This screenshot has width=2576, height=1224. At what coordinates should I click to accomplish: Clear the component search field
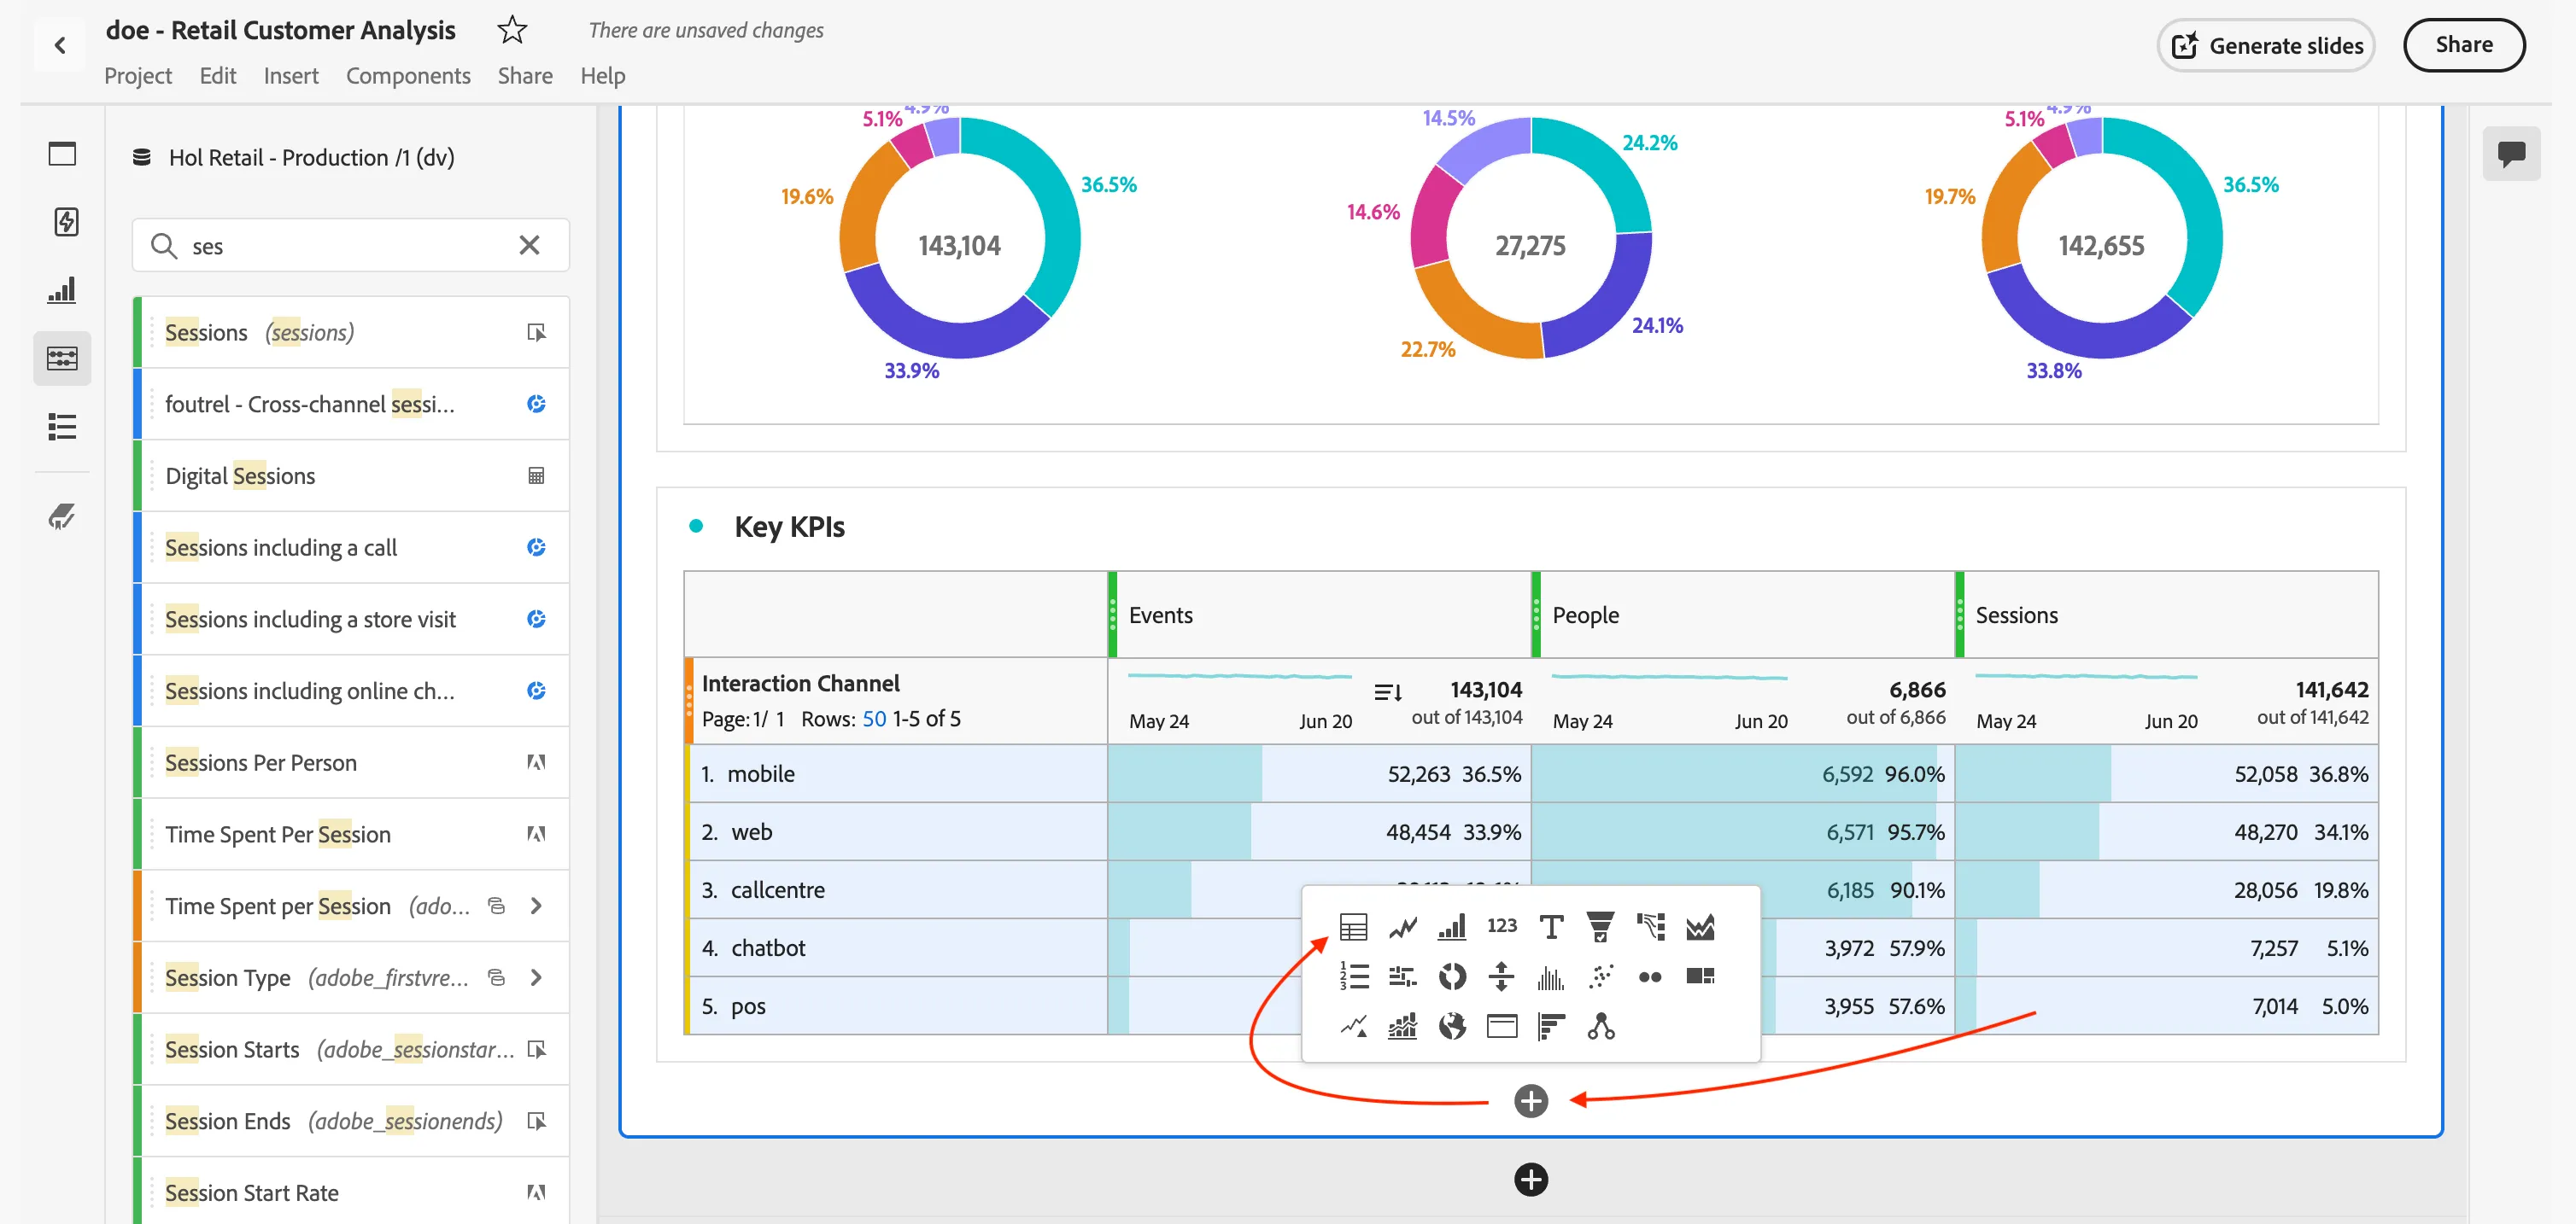pyautogui.click(x=529, y=245)
